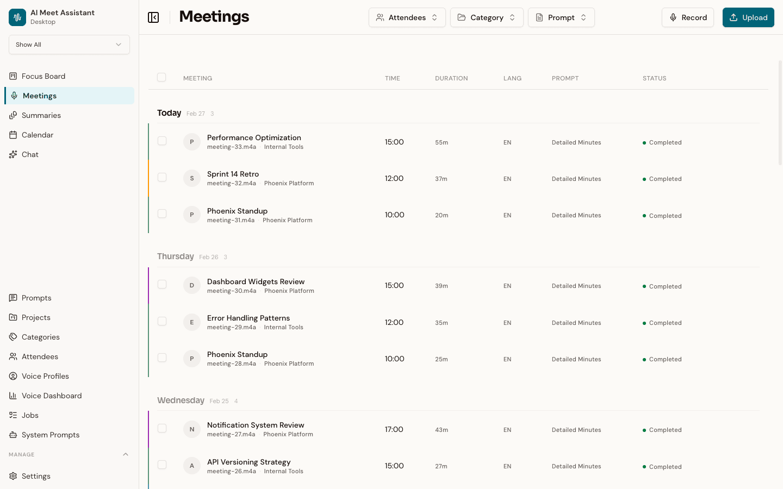Tick the select-all checkbox in the table header
The height and width of the screenshot is (489, 783).
pos(161,77)
